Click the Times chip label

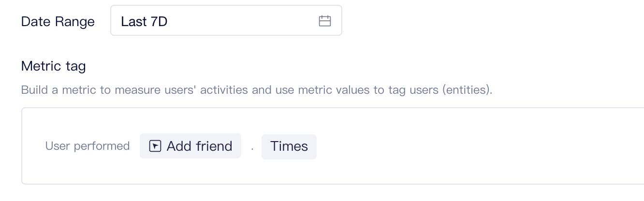tap(289, 146)
